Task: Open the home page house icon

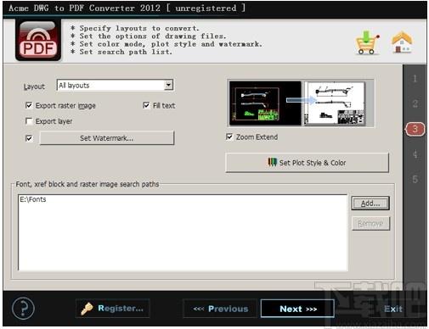Action: coord(402,42)
